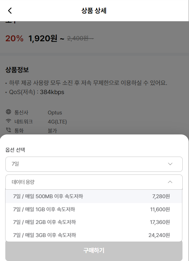This screenshot has width=189, height=261.
Task: Click the 1,920원 discounted price
Action: click(43, 39)
